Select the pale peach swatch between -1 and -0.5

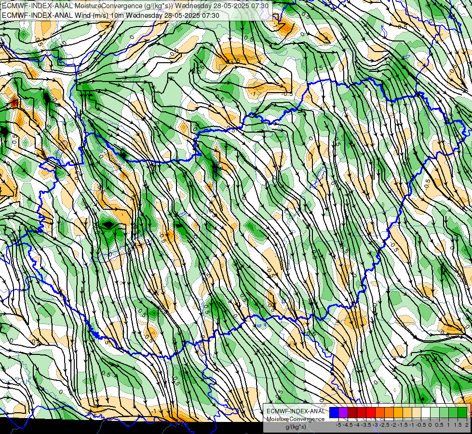417,412
